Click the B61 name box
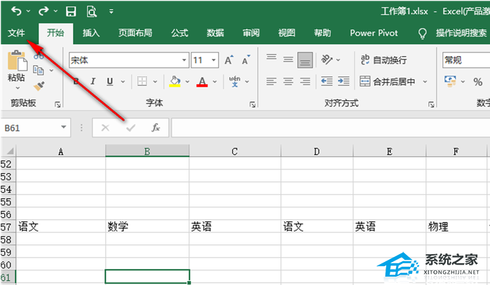The width and height of the screenshot is (490, 285). (32, 127)
